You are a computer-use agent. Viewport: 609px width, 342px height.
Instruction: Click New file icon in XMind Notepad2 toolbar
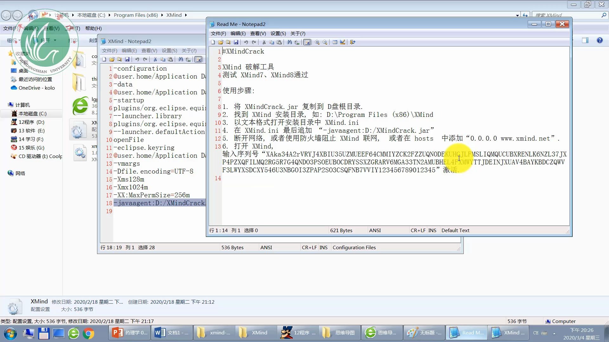[104, 59]
